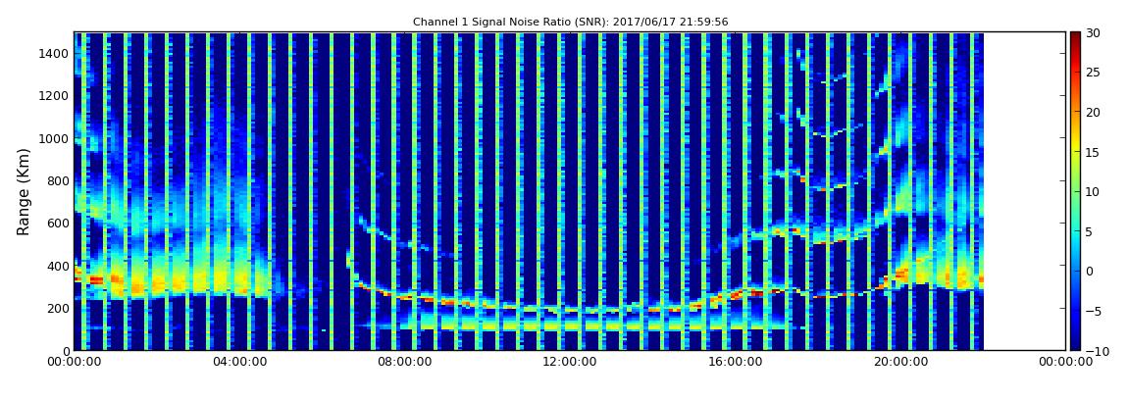The height and width of the screenshot is (399, 1128).
Task: Click the '600' range tick label
Action: point(57,223)
